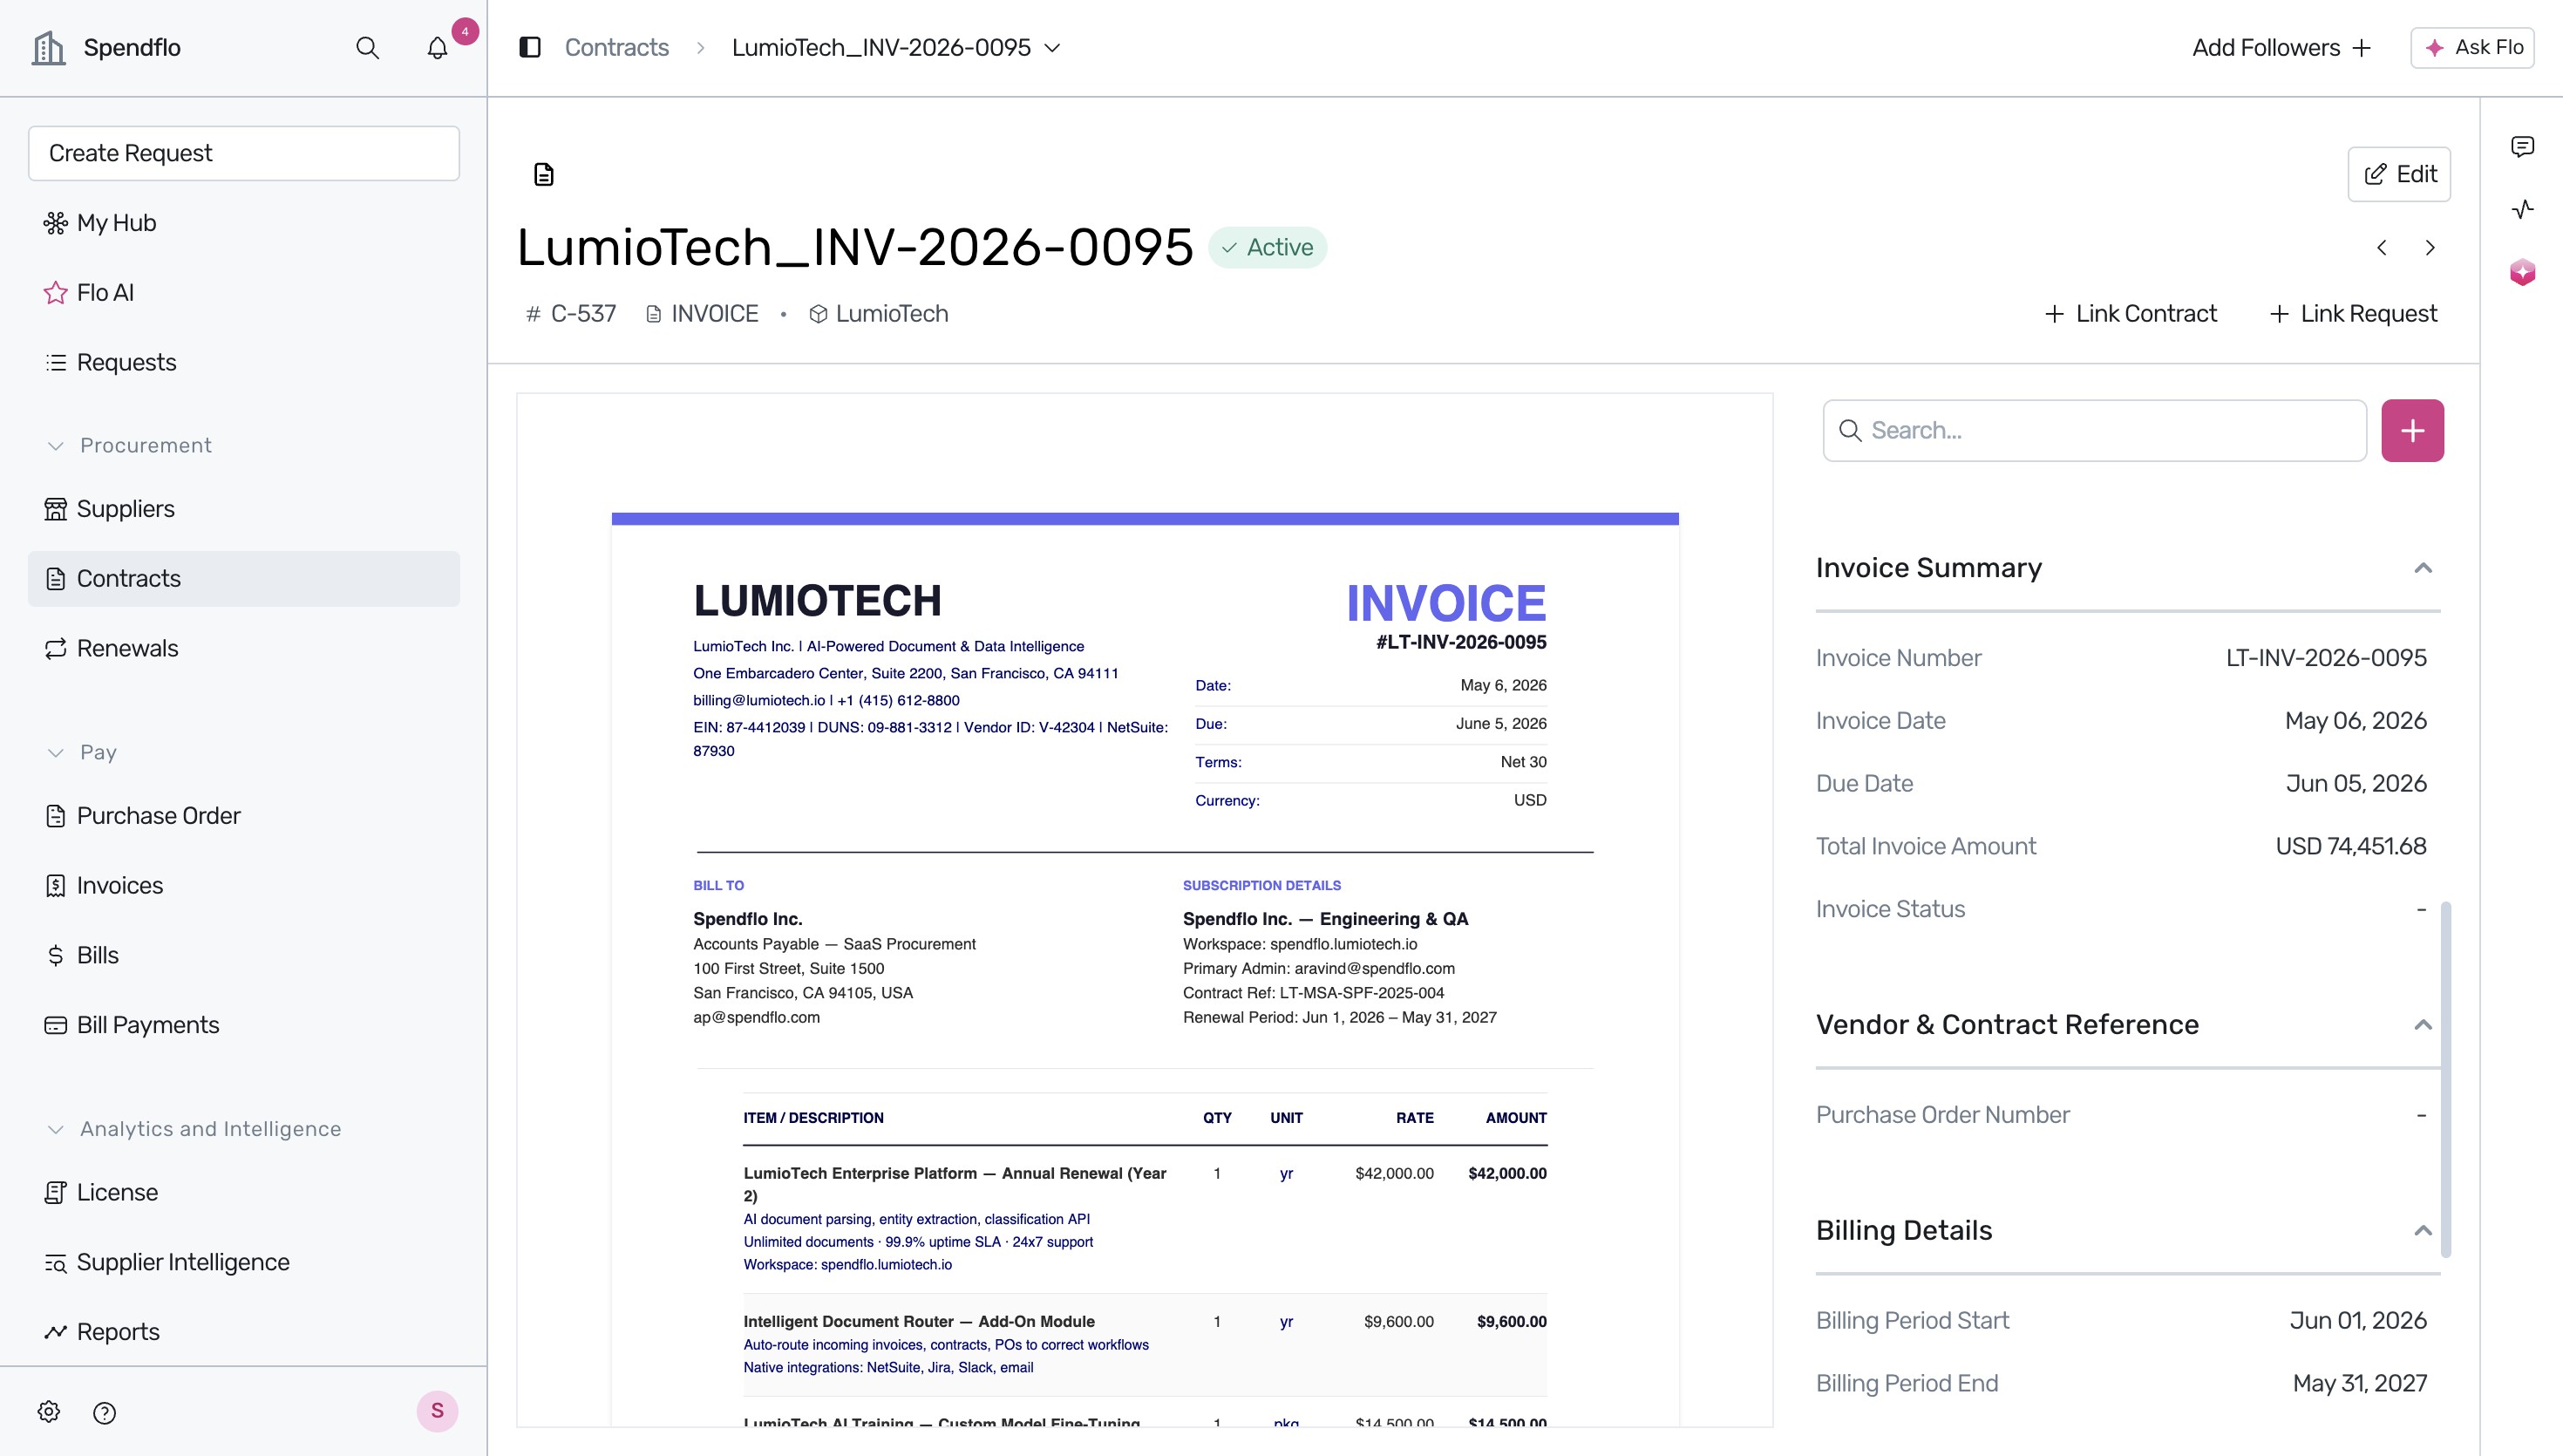Viewport: 2563px width, 1456px height.
Task: Open Flo AI in the sidebar
Action: coord(244,293)
